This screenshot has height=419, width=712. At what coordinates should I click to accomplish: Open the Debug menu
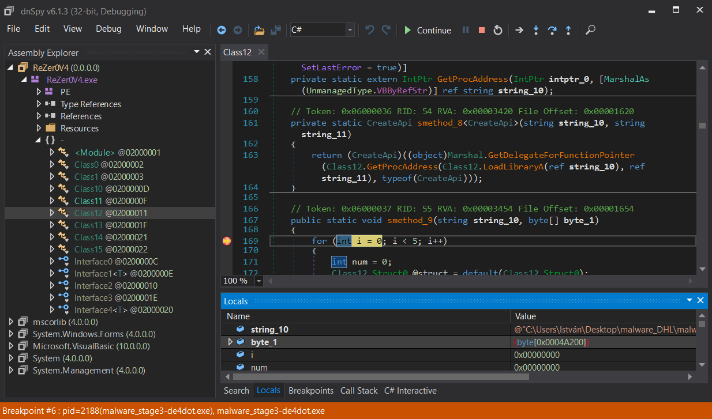pos(108,29)
